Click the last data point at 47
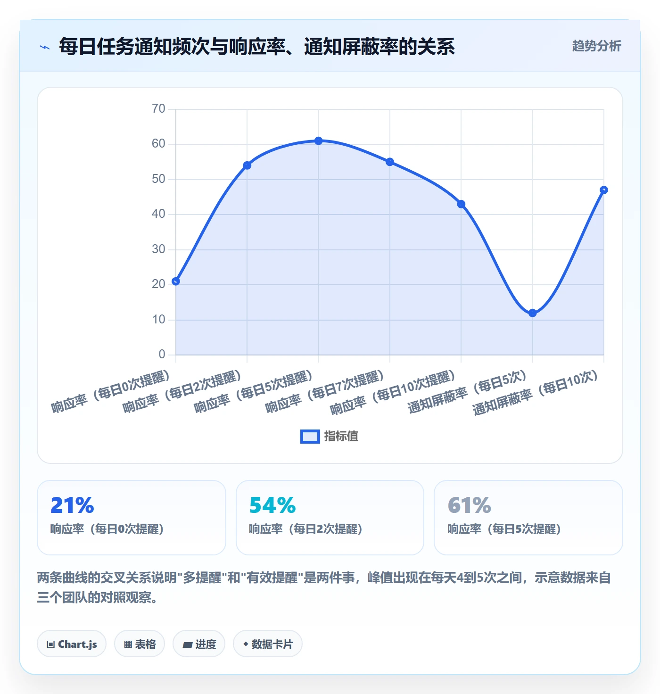 [604, 190]
